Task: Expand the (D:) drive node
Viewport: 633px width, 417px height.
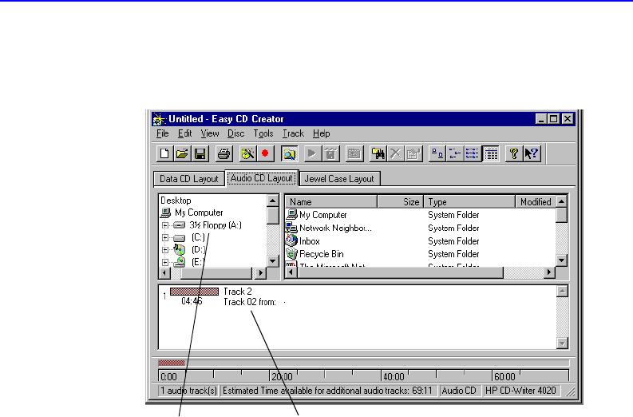Action: coord(165,250)
